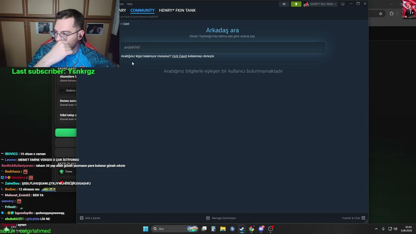Open the Hızlı Davet link
The height and width of the screenshot is (234, 416).
(179, 56)
